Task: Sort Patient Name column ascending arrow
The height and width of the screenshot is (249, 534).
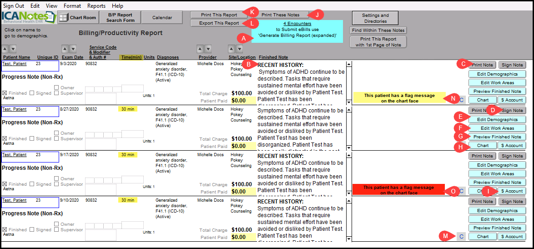Action: [5, 49]
